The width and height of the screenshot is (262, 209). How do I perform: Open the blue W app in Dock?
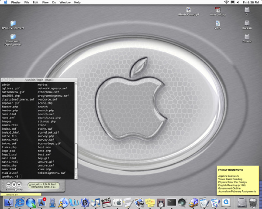pos(74,202)
